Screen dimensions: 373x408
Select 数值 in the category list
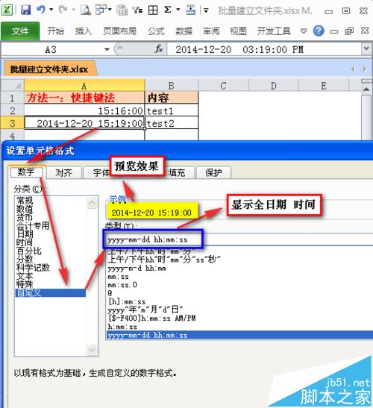pyautogui.click(x=25, y=209)
